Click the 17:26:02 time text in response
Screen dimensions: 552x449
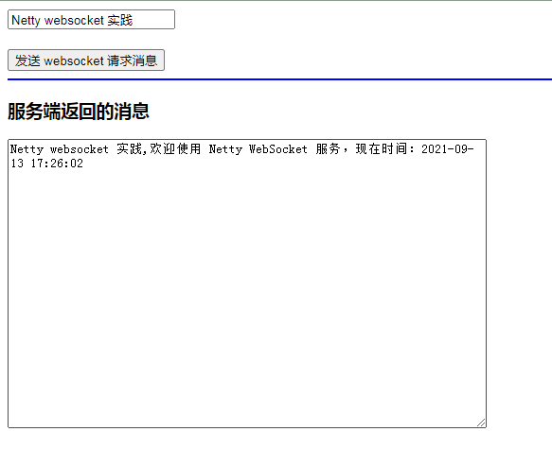57,164
